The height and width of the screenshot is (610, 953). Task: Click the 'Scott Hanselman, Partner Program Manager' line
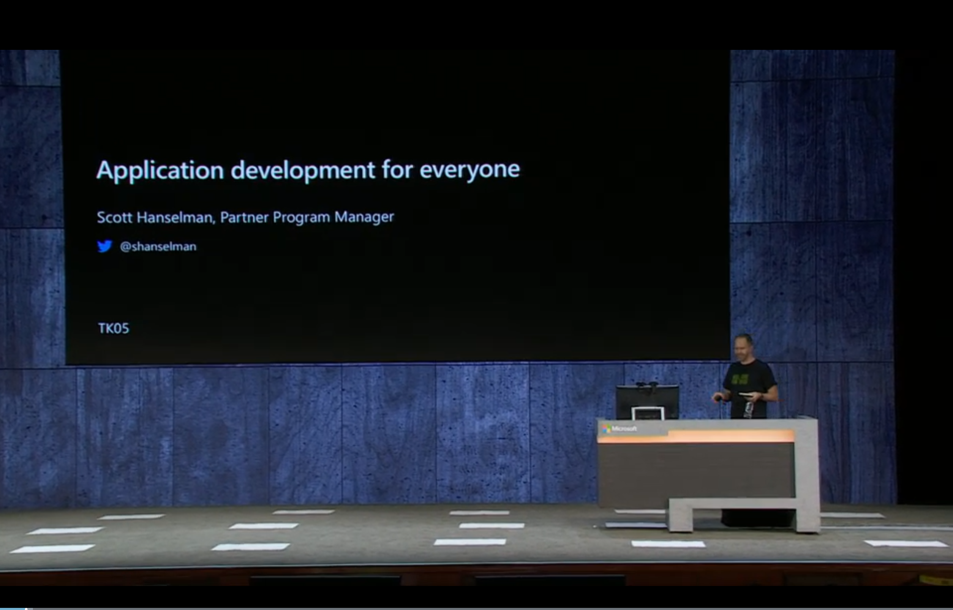pyautogui.click(x=245, y=218)
